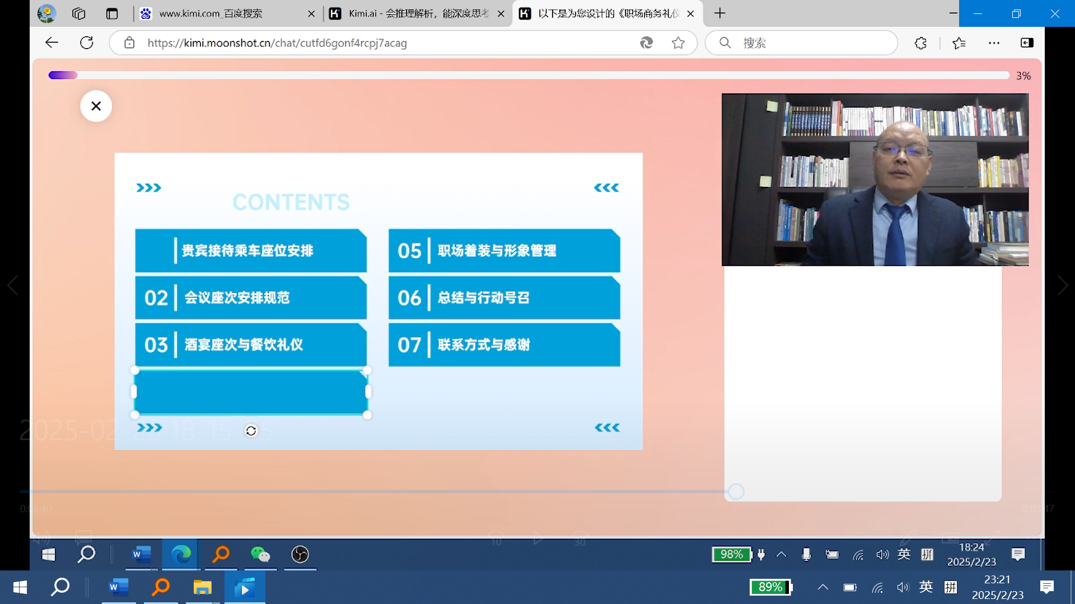Click the rotate handle below the selected box
Image resolution: width=1075 pixels, height=604 pixels.
tap(251, 431)
